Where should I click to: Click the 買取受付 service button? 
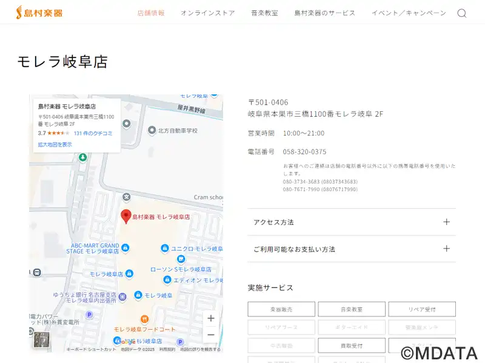(x=352, y=345)
